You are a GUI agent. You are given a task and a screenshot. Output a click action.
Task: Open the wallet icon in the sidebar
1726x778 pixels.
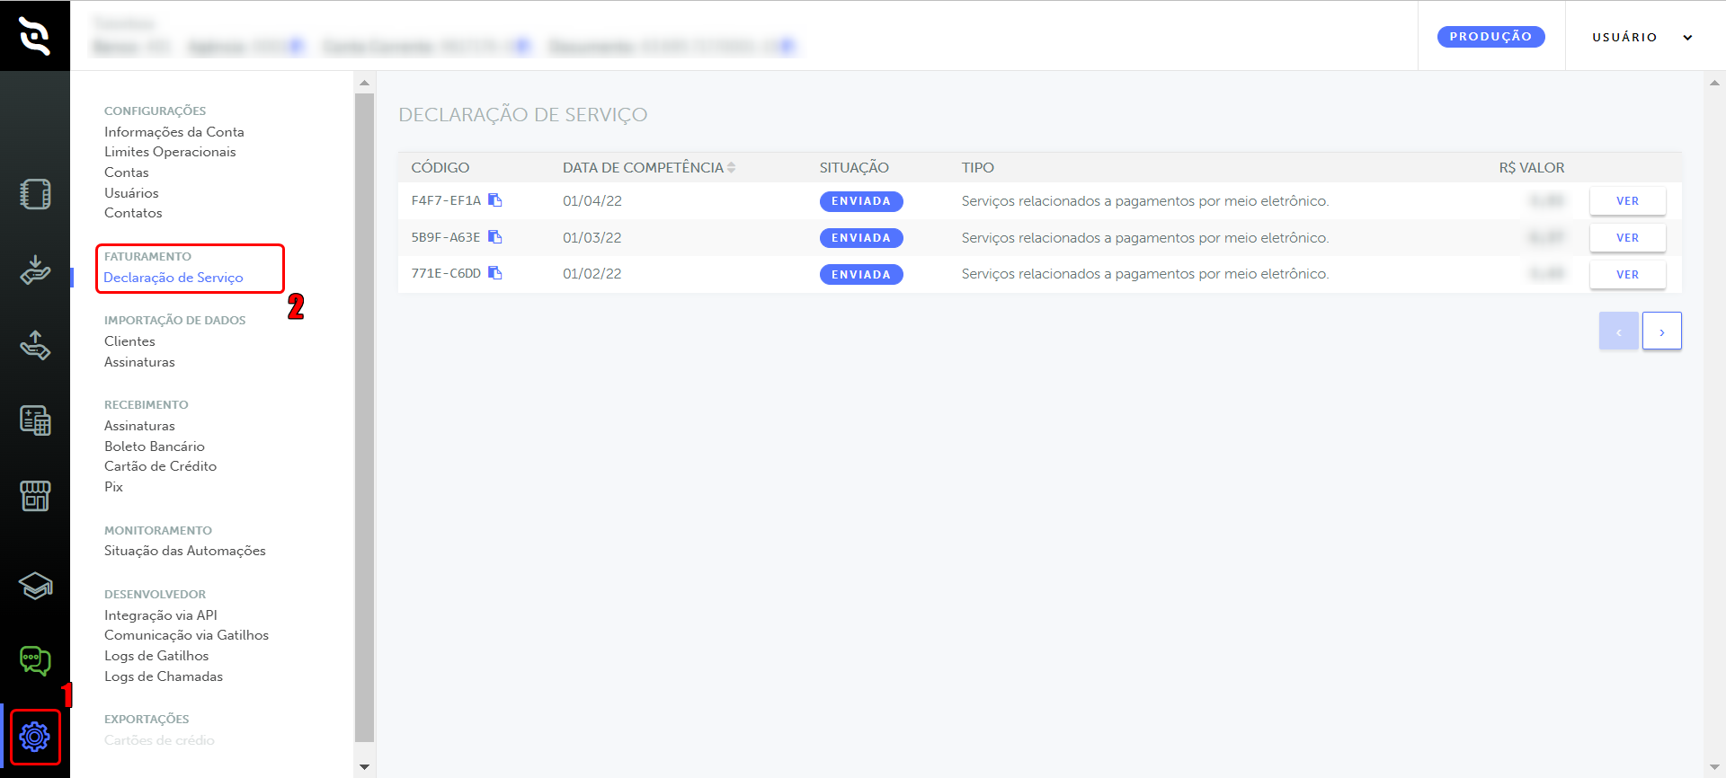click(35, 194)
